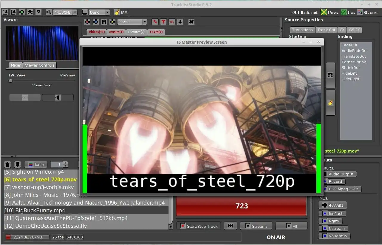Click the Streams button
This screenshot has width=382, height=245.
pos(256,226)
